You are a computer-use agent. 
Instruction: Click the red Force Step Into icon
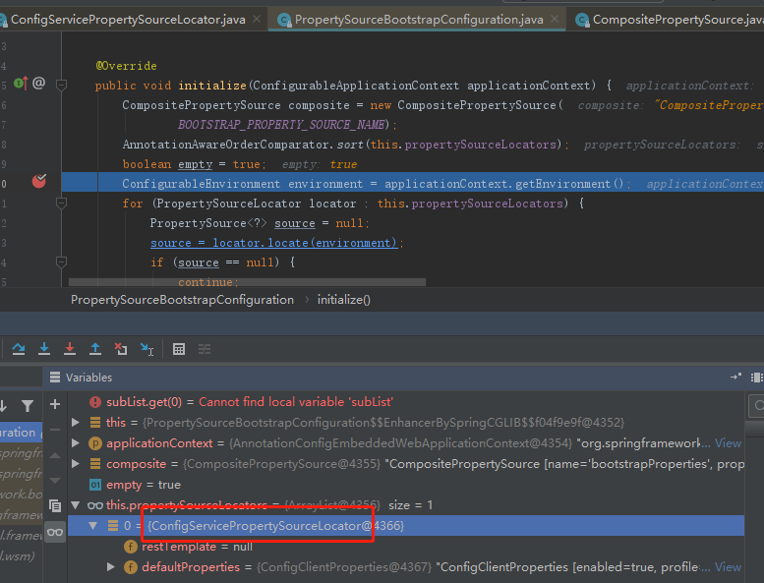pyautogui.click(x=70, y=349)
